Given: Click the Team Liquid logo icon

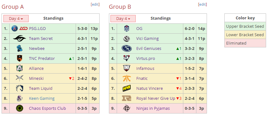Looking at the screenshot, I should (x=20, y=89).
